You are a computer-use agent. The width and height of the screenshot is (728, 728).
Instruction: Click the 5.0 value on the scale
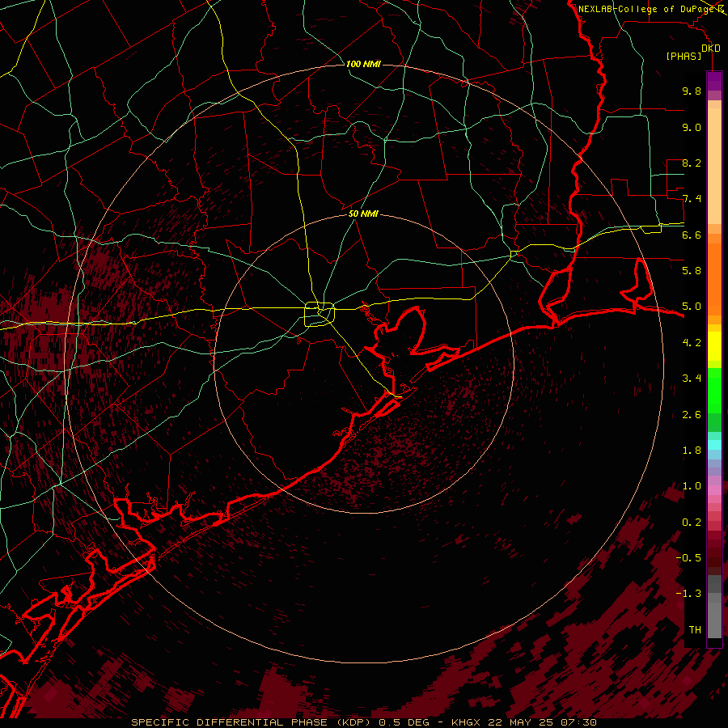[x=692, y=307]
